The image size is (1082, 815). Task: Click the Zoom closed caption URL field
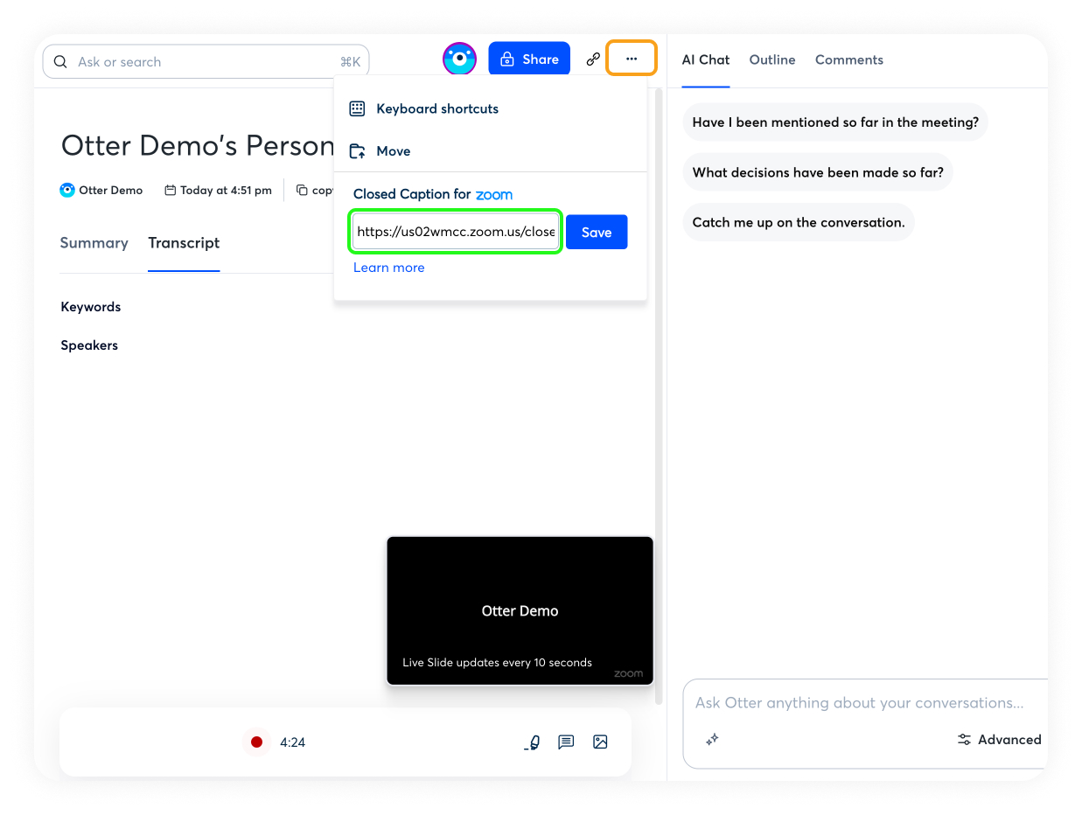click(x=455, y=233)
